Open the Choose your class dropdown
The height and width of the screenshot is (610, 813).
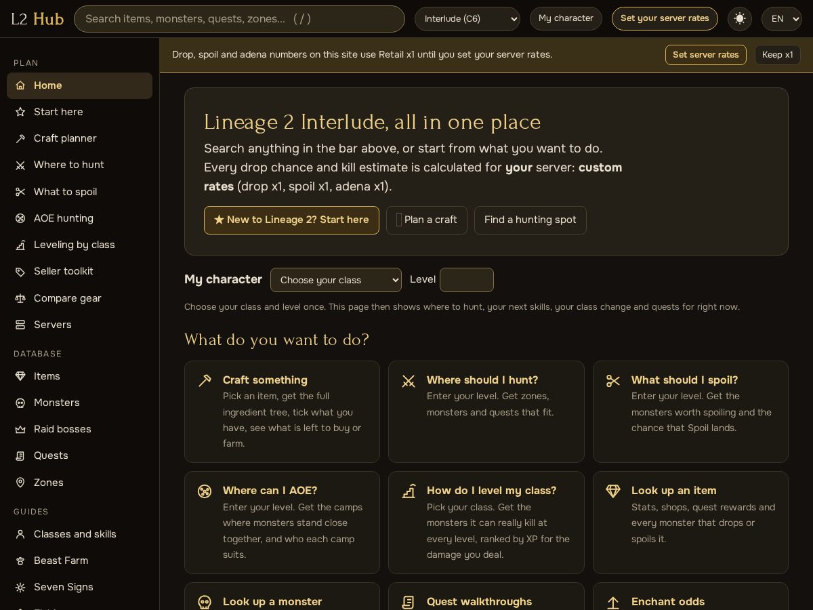tap(336, 280)
